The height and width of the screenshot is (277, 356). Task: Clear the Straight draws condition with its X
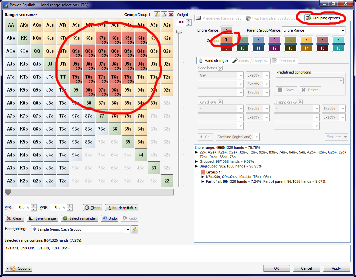pyautogui.click(x=300, y=102)
